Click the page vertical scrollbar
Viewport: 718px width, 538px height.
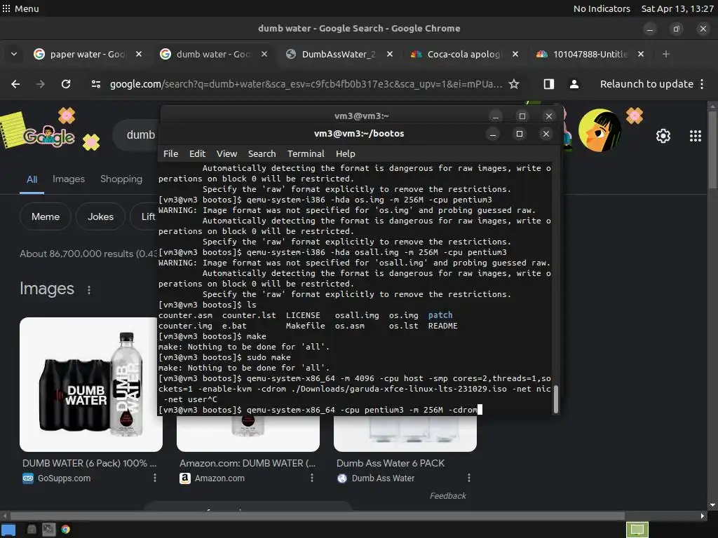(712, 149)
